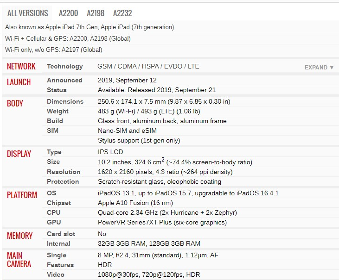
Task: Open the GPU spec link
Action: pos(54,223)
